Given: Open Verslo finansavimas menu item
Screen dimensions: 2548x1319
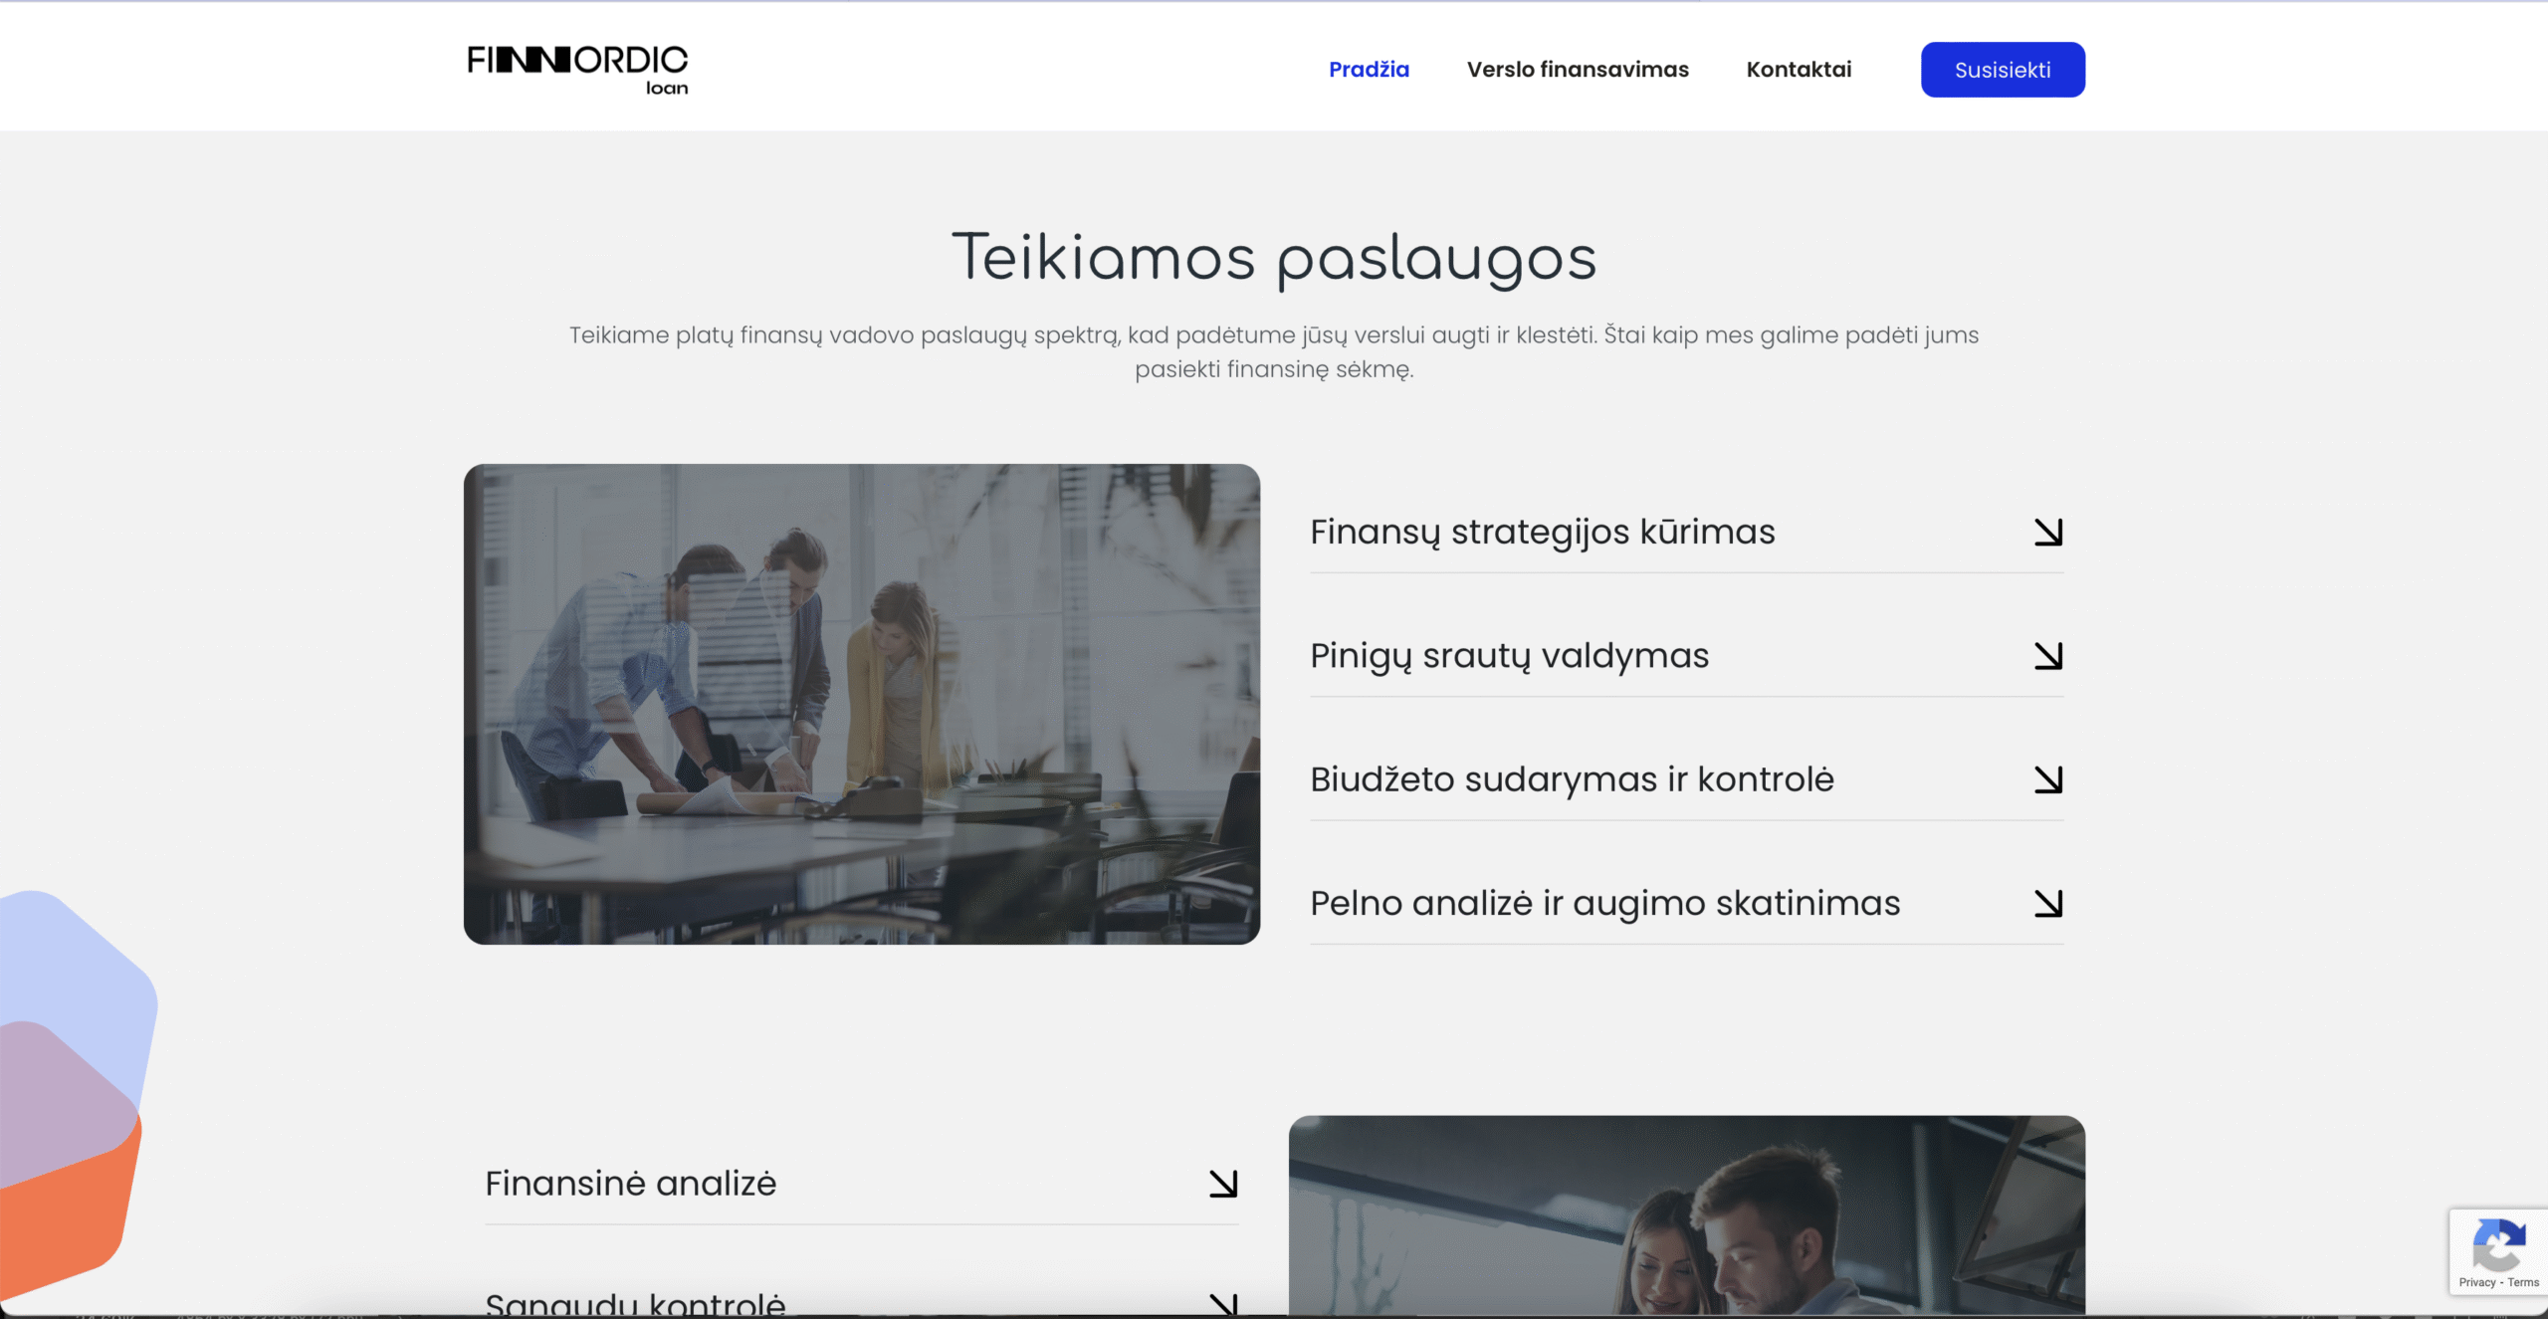Looking at the screenshot, I should click(1578, 70).
